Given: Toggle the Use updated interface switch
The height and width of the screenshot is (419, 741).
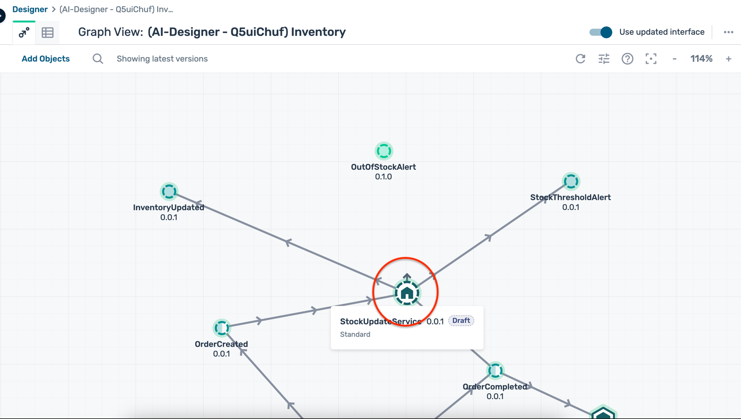Looking at the screenshot, I should [x=600, y=32].
